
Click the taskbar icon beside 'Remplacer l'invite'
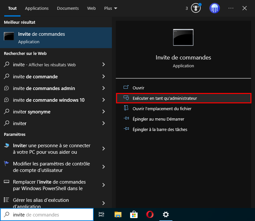click(7, 181)
